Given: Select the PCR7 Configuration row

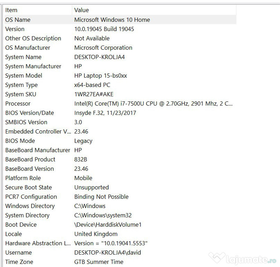Looking at the screenshot, I should coord(120,196).
